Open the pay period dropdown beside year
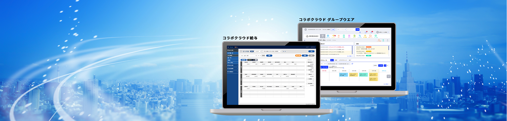The height and width of the screenshot is (121, 507). (x=272, y=51)
